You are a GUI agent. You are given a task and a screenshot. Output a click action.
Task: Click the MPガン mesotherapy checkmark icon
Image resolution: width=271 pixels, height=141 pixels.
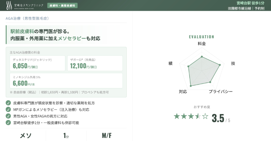8,110
